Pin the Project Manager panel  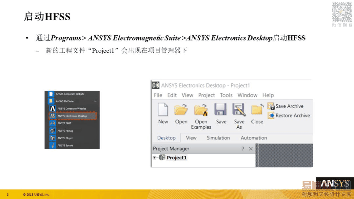point(243,149)
